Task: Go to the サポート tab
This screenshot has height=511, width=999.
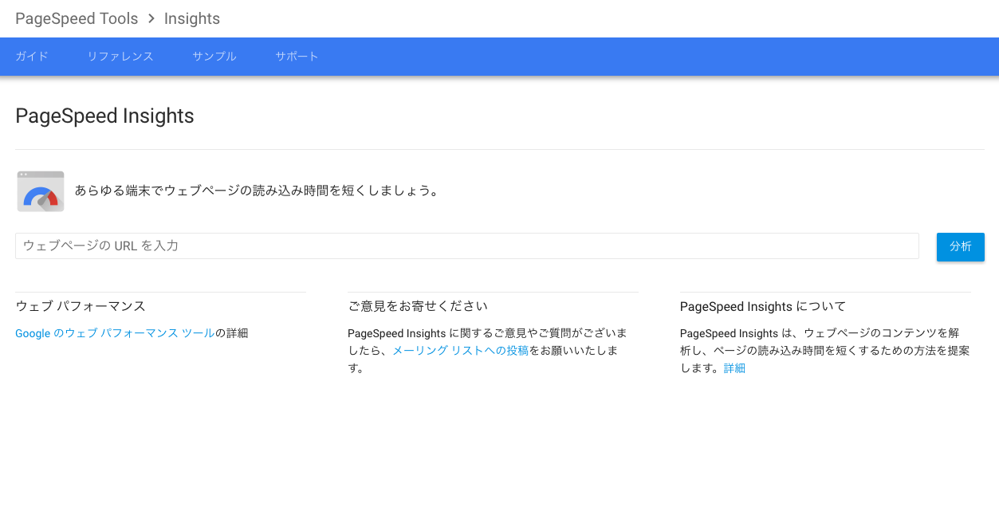Action: (x=297, y=57)
